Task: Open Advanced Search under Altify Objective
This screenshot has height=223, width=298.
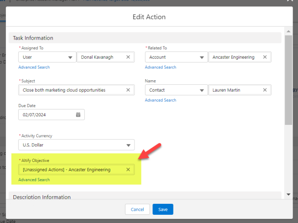Action: [34, 180]
